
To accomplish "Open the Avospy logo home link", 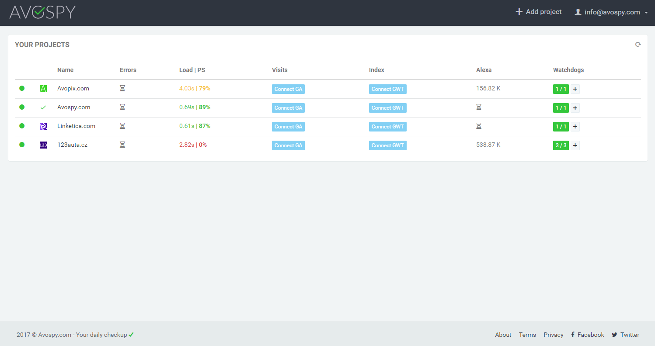I will point(42,12).
